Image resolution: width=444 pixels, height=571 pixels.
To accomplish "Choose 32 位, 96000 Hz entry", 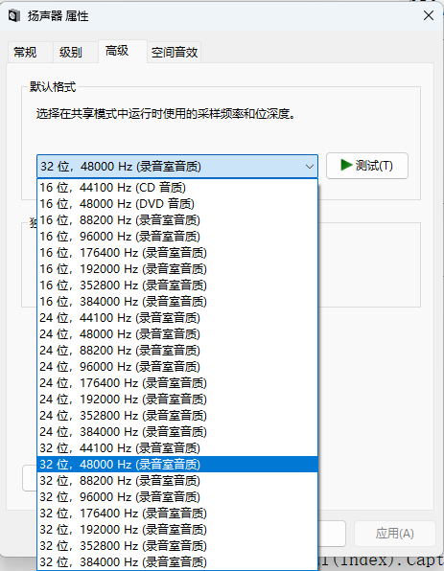I will [177, 497].
